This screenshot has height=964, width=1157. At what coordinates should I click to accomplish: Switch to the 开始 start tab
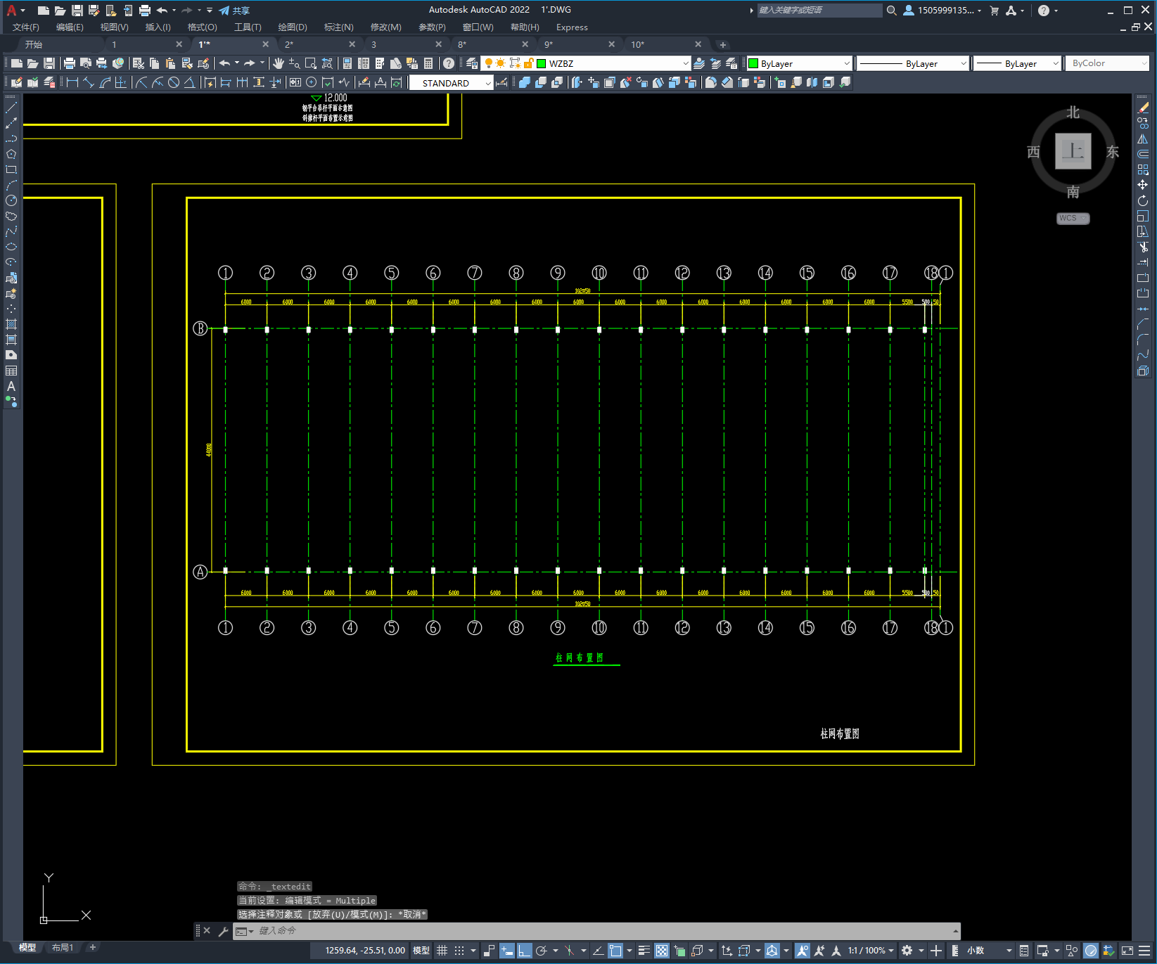tap(34, 44)
